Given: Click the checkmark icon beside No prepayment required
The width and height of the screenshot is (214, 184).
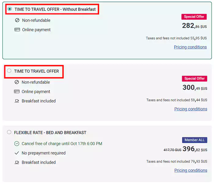Looking at the screenshot, I should point(17,153).
